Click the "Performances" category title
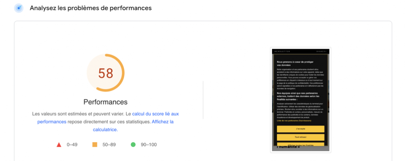This screenshot has height=161, width=405. pos(106,102)
